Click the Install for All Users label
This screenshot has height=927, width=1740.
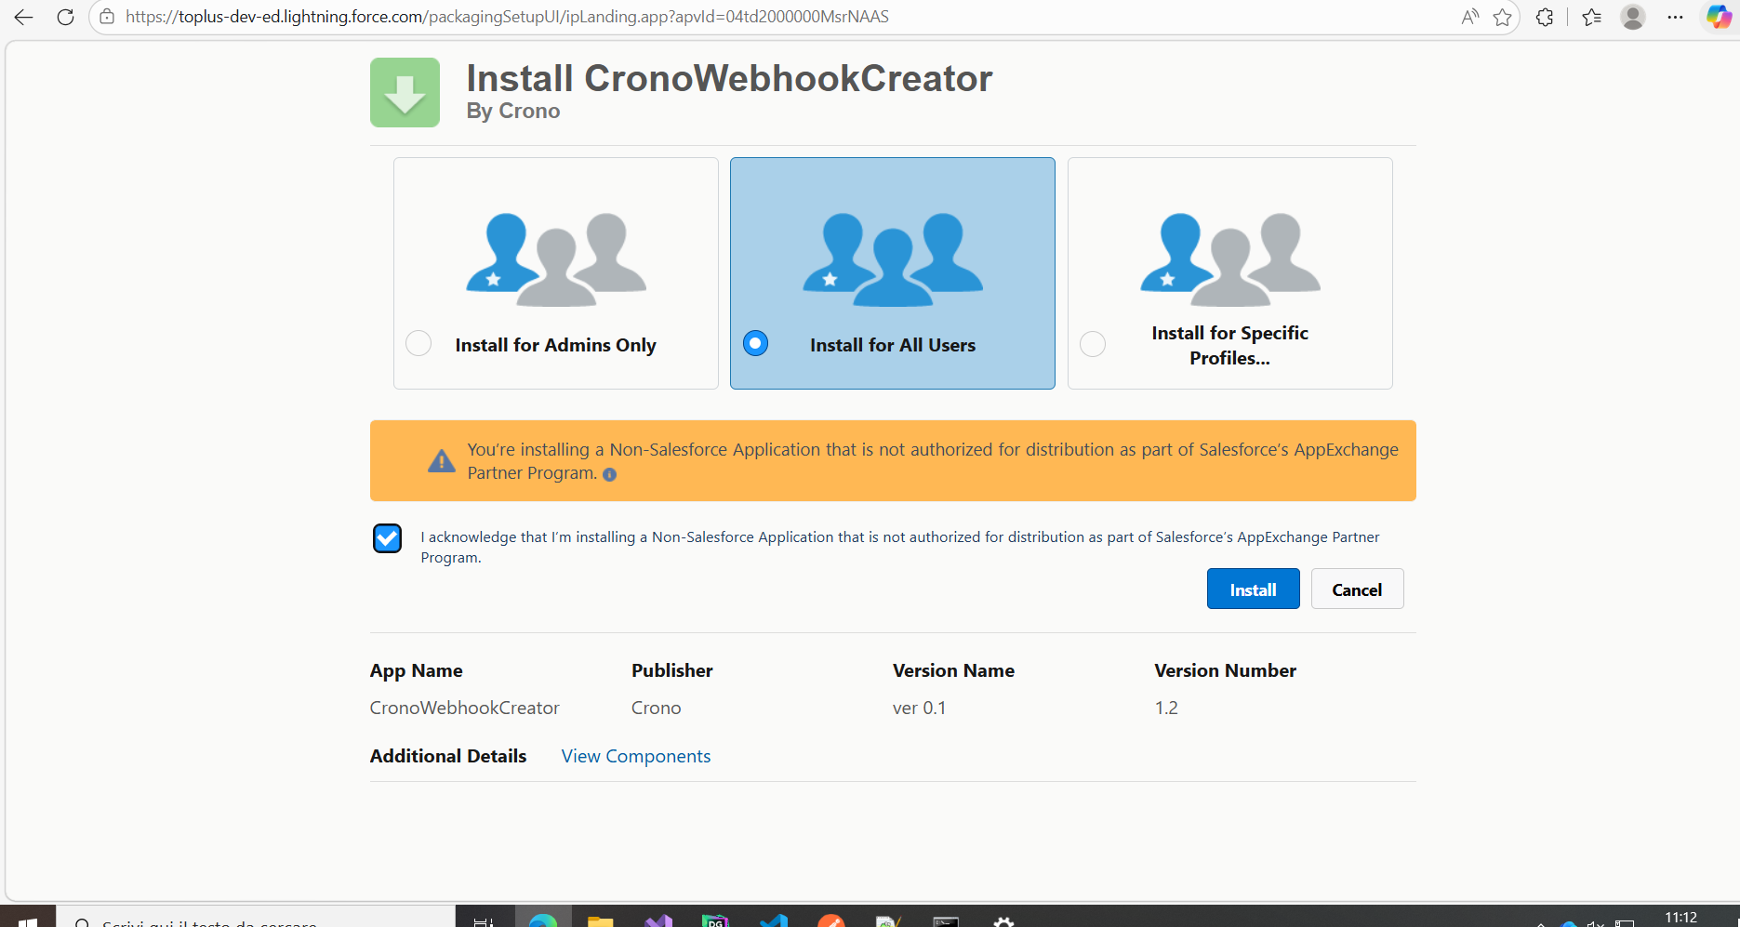point(893,345)
